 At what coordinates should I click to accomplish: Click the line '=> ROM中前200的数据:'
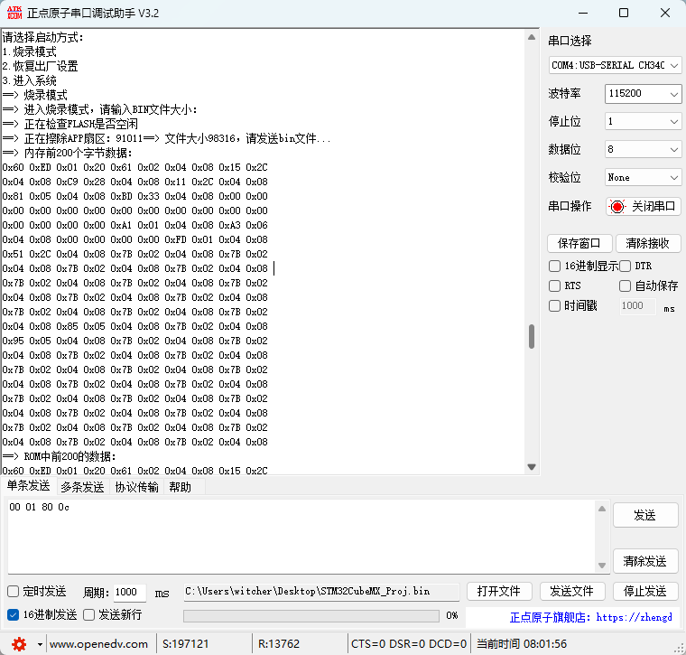point(59,456)
